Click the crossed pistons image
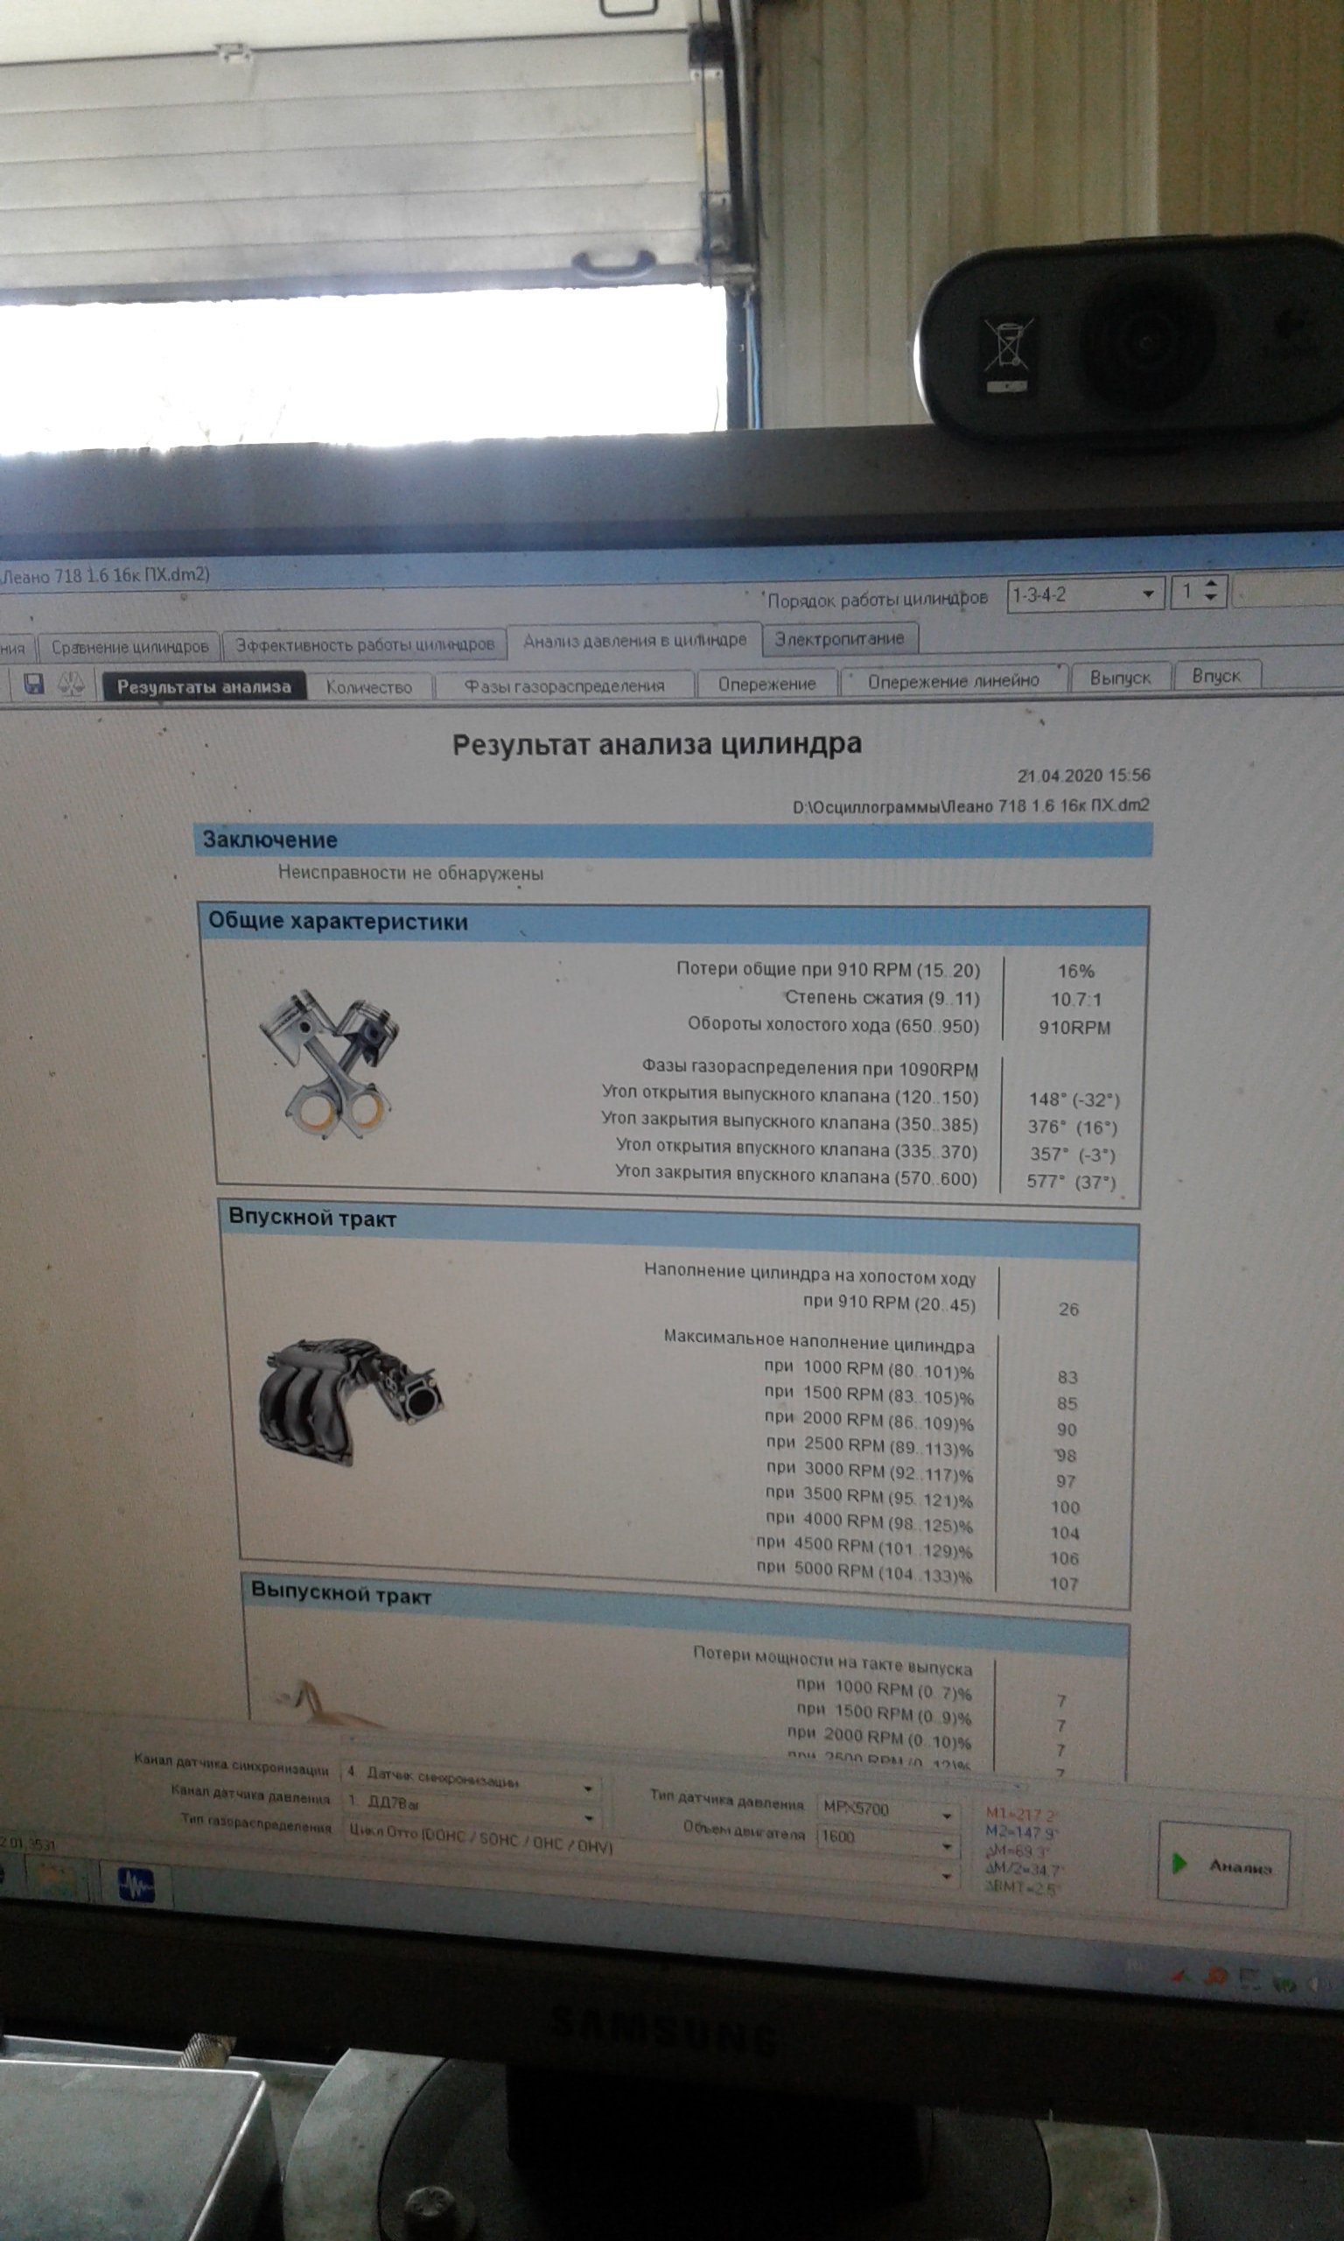The height and width of the screenshot is (2241, 1344). point(330,1064)
